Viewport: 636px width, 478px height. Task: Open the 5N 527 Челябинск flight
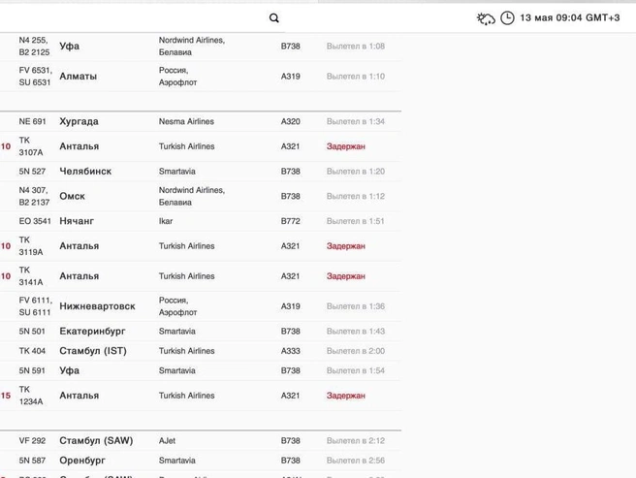201,172
